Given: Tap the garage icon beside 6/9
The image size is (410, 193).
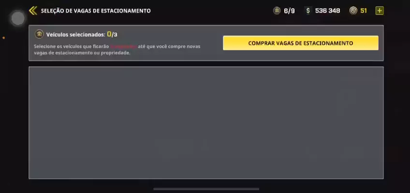Looking at the screenshot, I should [x=277, y=11].
